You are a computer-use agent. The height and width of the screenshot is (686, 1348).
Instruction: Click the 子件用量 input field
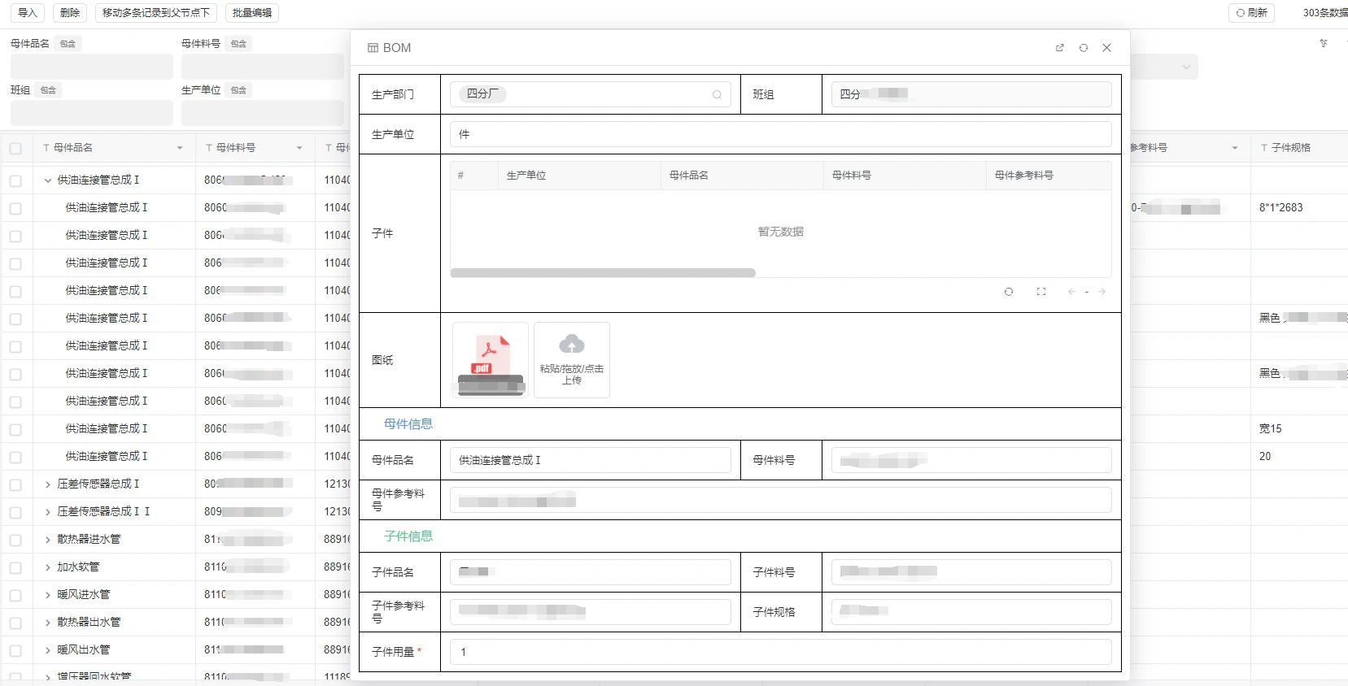click(781, 652)
